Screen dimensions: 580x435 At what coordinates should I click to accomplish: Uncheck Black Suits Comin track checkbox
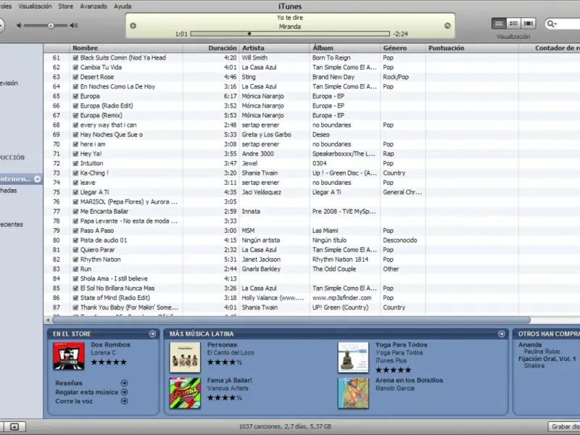click(75, 58)
